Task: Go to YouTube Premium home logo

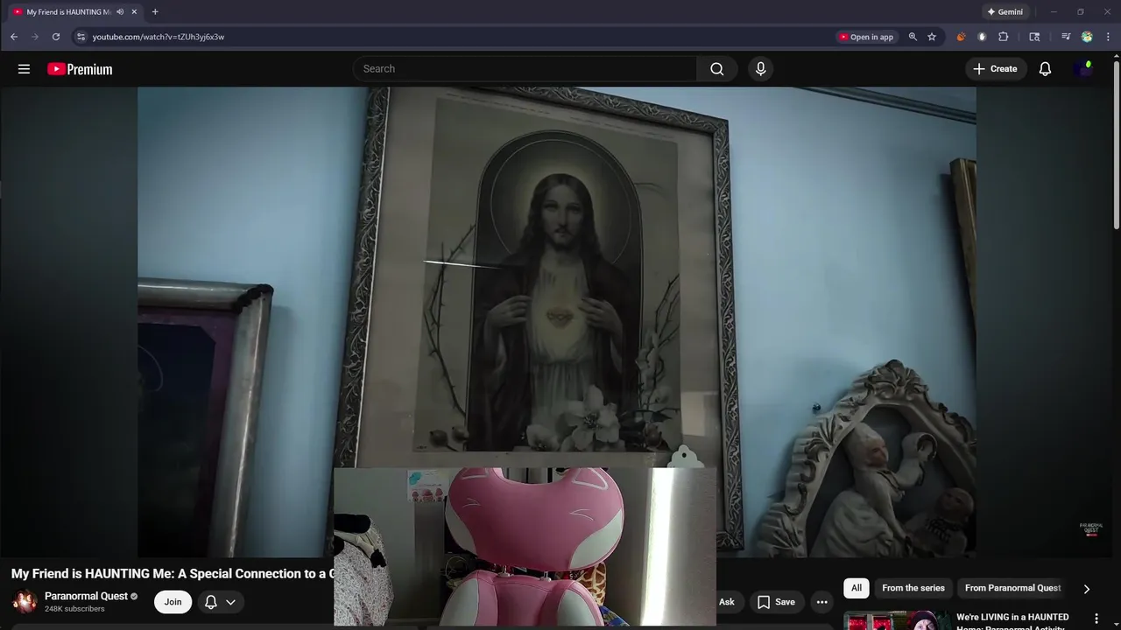Action: (80, 69)
